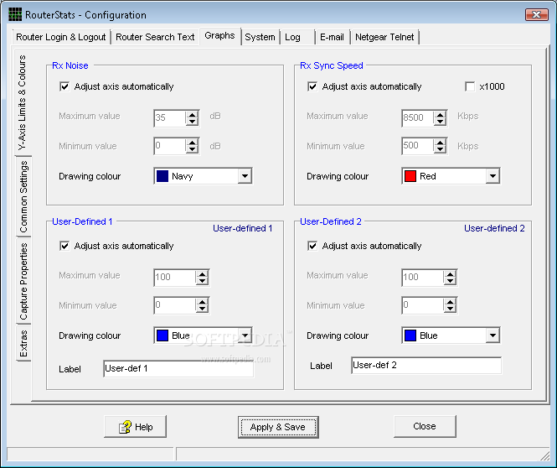
Task: Increase User-Defined 1 minimum value spinner
Action: [x=202, y=302]
